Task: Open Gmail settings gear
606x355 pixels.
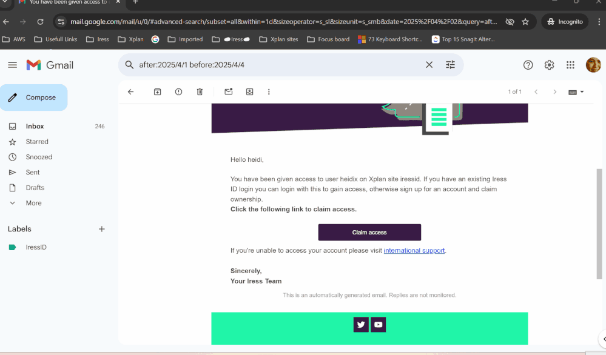Action: pos(549,65)
